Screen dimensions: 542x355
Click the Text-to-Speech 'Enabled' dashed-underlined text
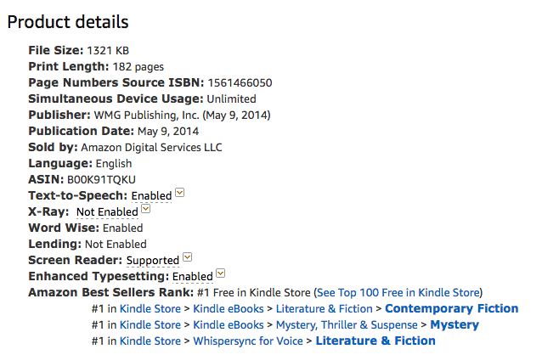click(x=151, y=196)
